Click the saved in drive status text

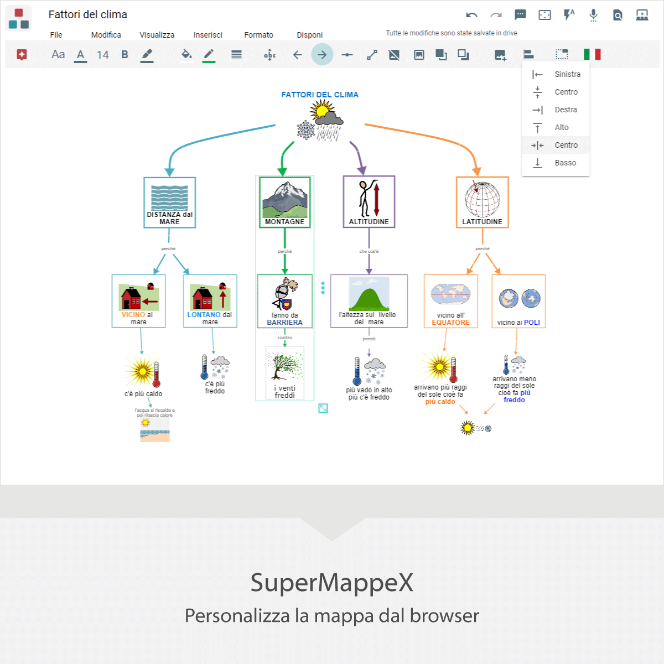452,33
